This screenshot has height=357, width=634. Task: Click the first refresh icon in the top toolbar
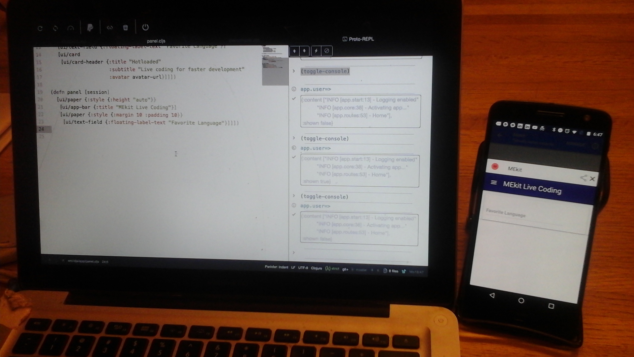coord(40,29)
